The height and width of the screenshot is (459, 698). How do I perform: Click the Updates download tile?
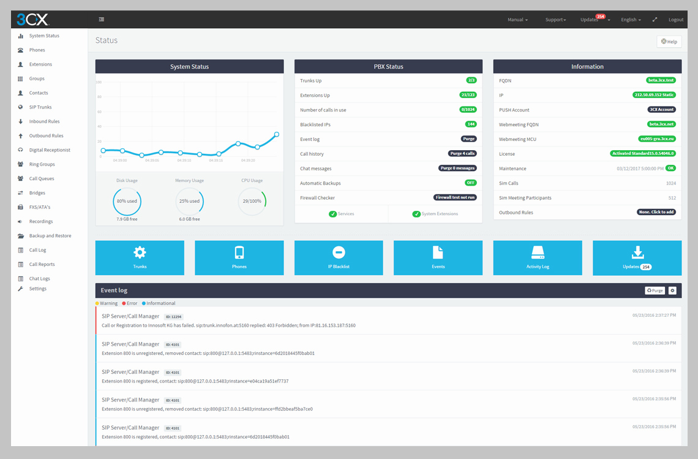(637, 257)
